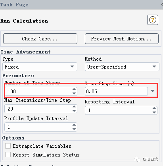This screenshot has width=163, height=166.
Task: Expand the Time Step Size options arrow
Action: coord(153,91)
